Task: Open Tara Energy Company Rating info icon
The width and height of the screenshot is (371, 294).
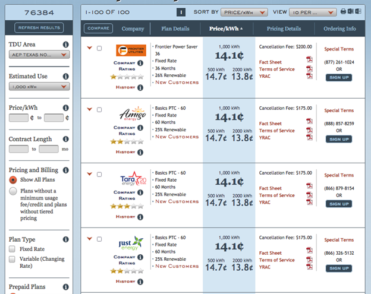Action: click(x=140, y=192)
